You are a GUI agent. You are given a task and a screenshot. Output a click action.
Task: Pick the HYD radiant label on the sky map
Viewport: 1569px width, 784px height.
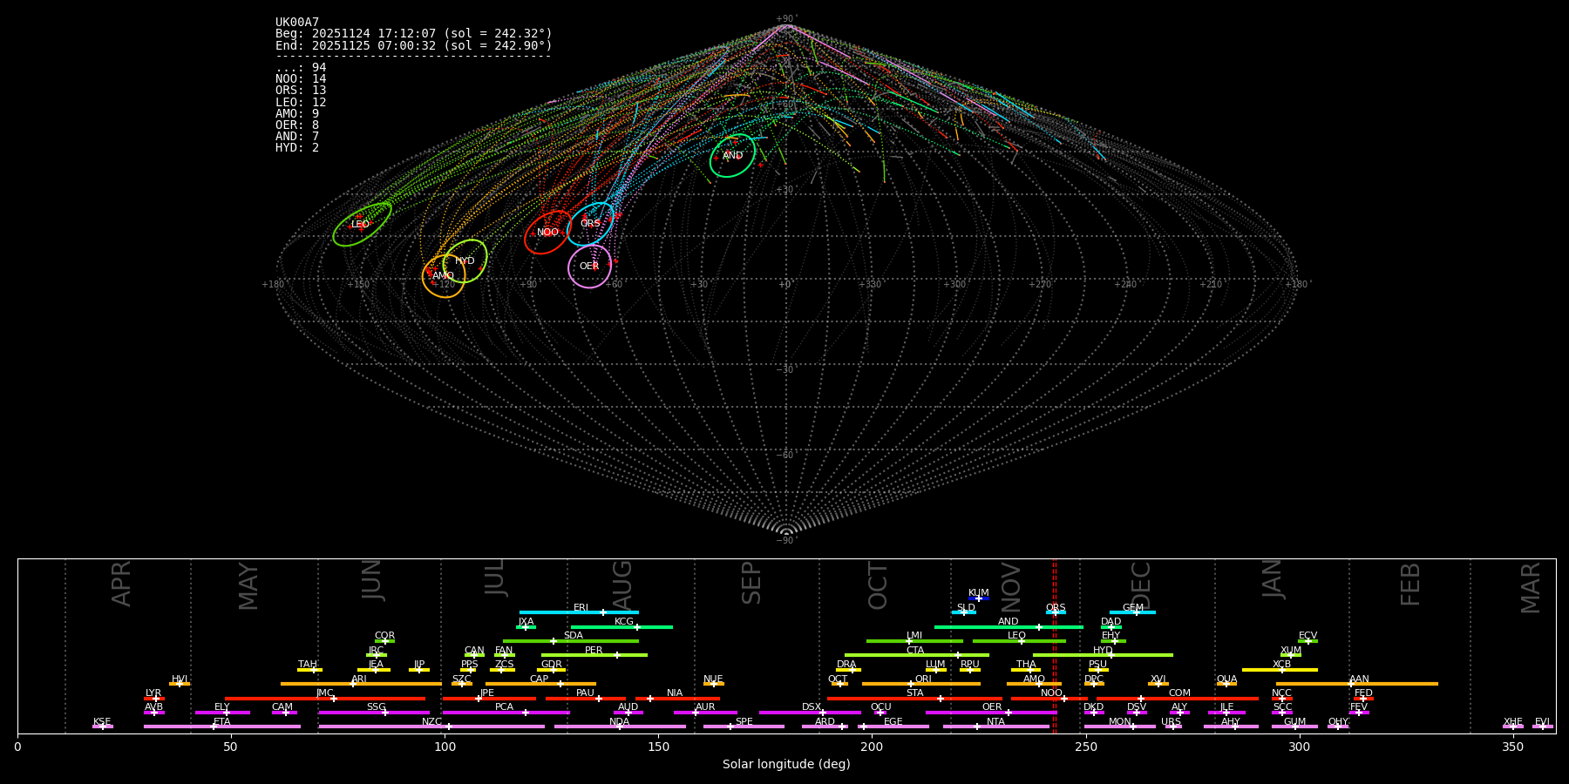click(x=465, y=261)
